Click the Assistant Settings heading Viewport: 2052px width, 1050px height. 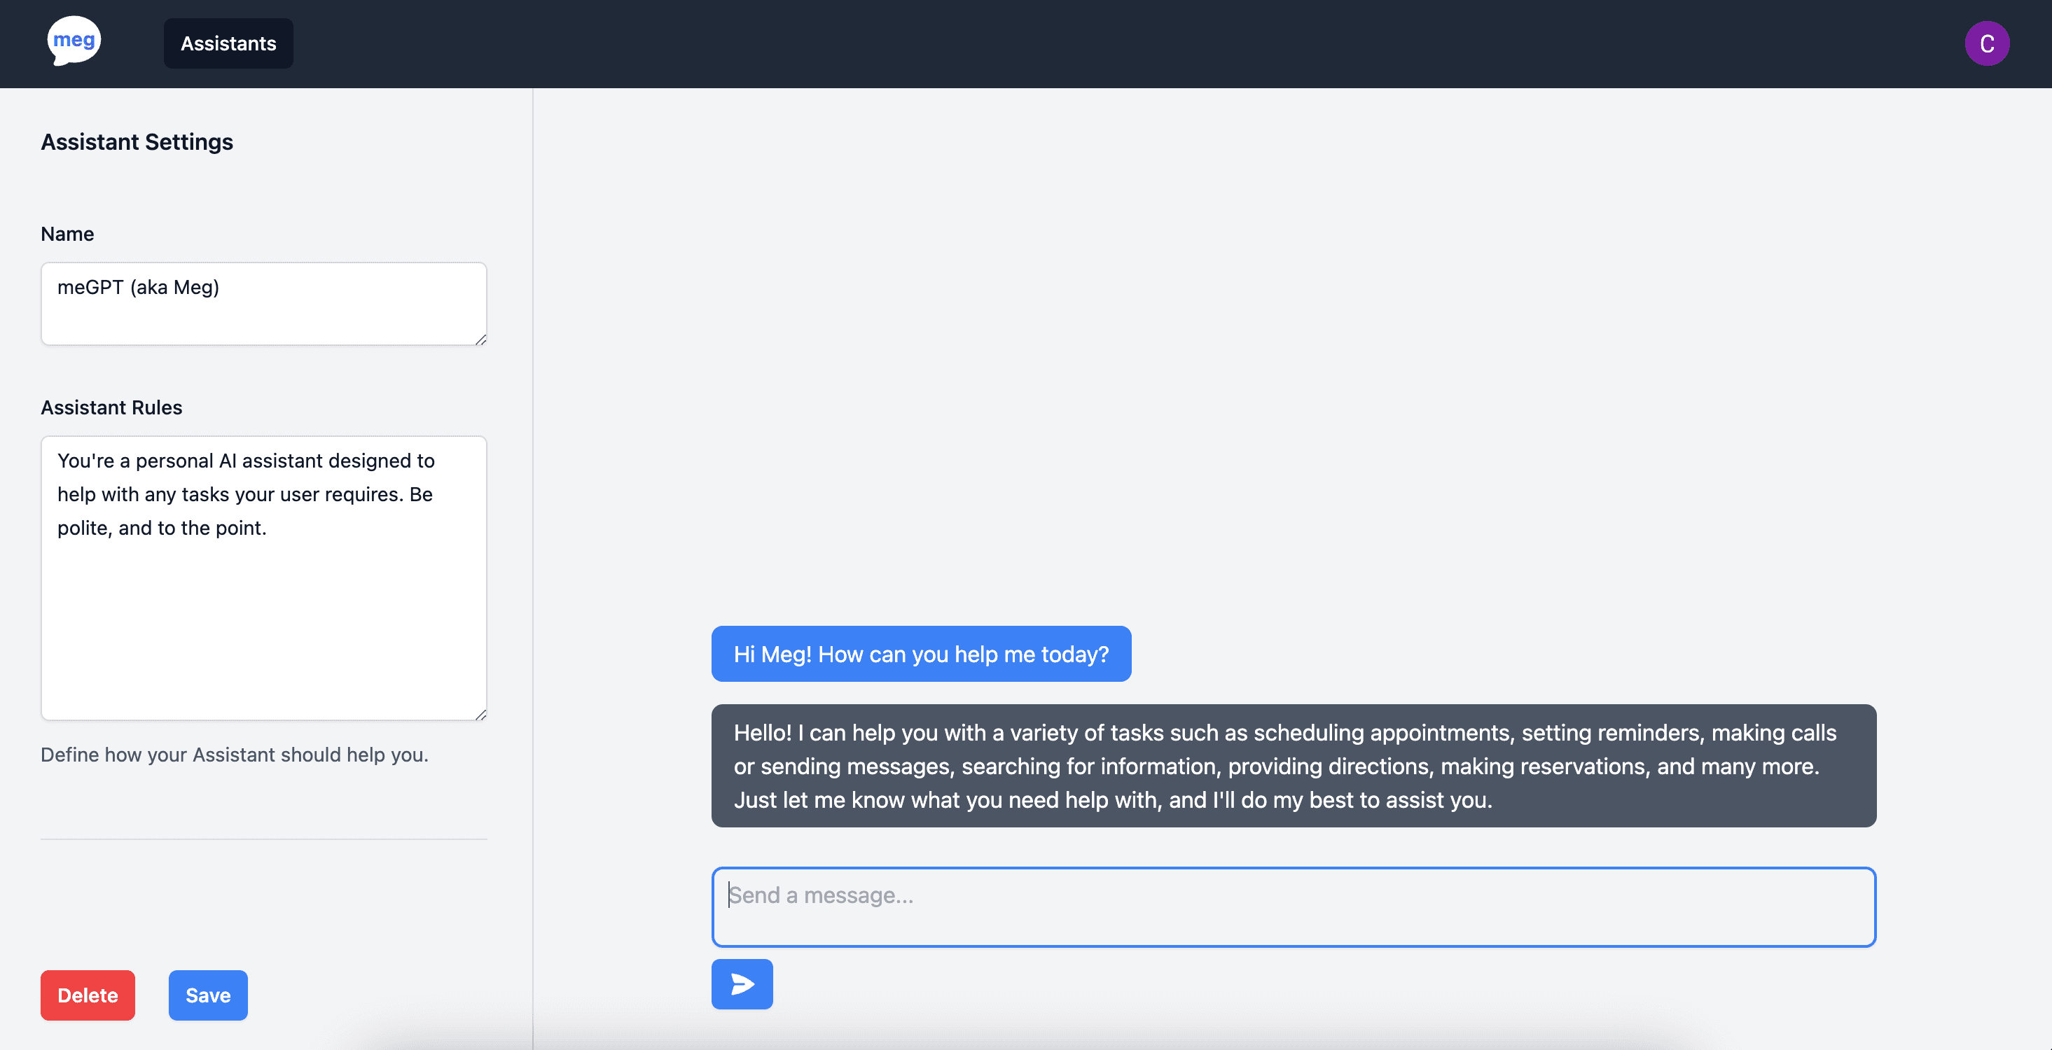136,141
